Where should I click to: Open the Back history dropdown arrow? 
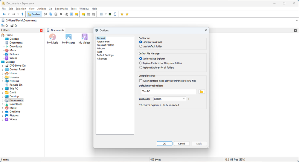pos(9,14)
